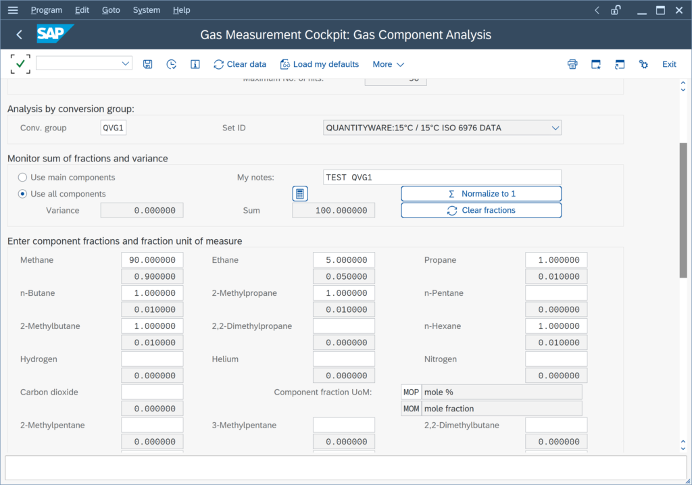Viewport: 692px width, 485px height.
Task: Open the command field dropdown
Action: coord(125,63)
